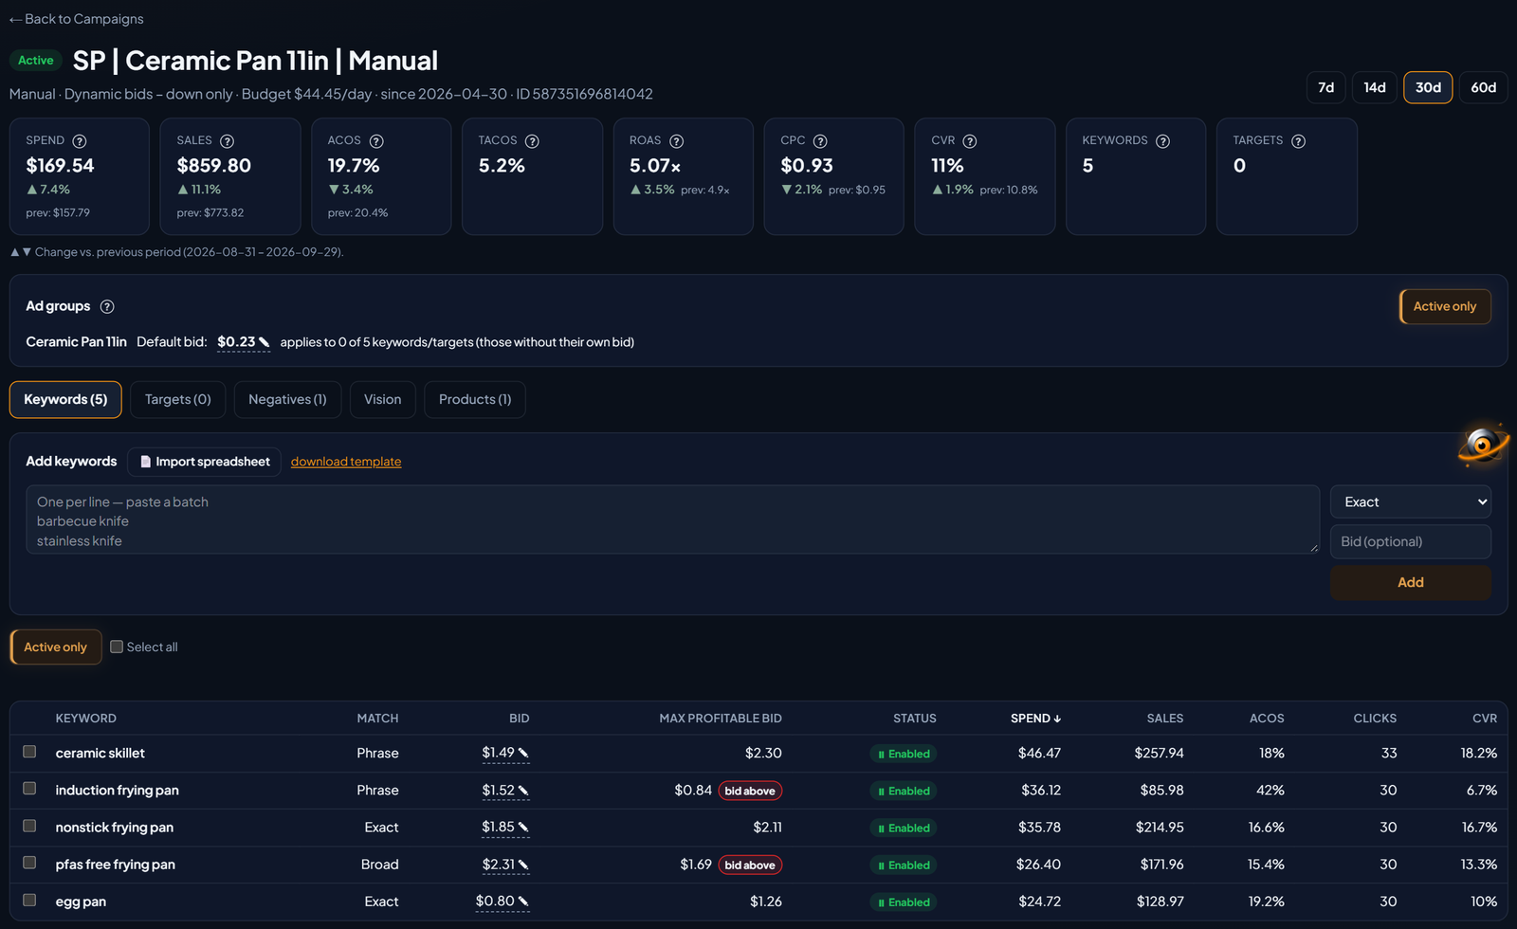Open the Vision tab
The image size is (1517, 929).
(382, 399)
